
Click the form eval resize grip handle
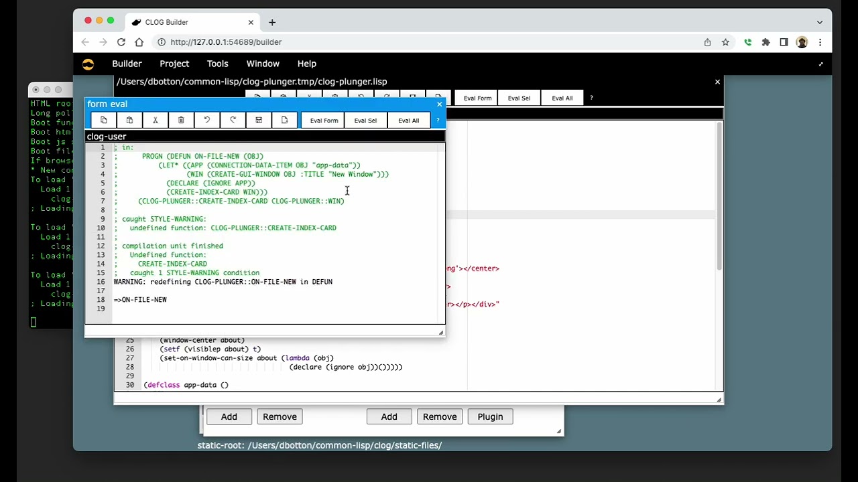440,332
